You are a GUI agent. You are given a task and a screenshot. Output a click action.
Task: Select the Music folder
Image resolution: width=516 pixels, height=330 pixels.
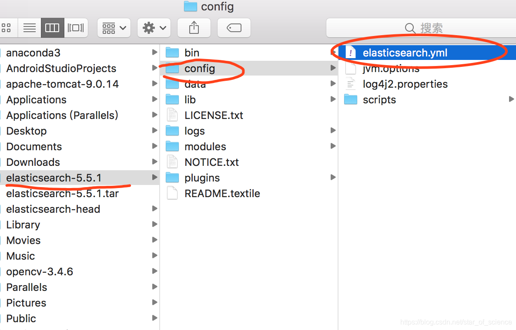80,256
